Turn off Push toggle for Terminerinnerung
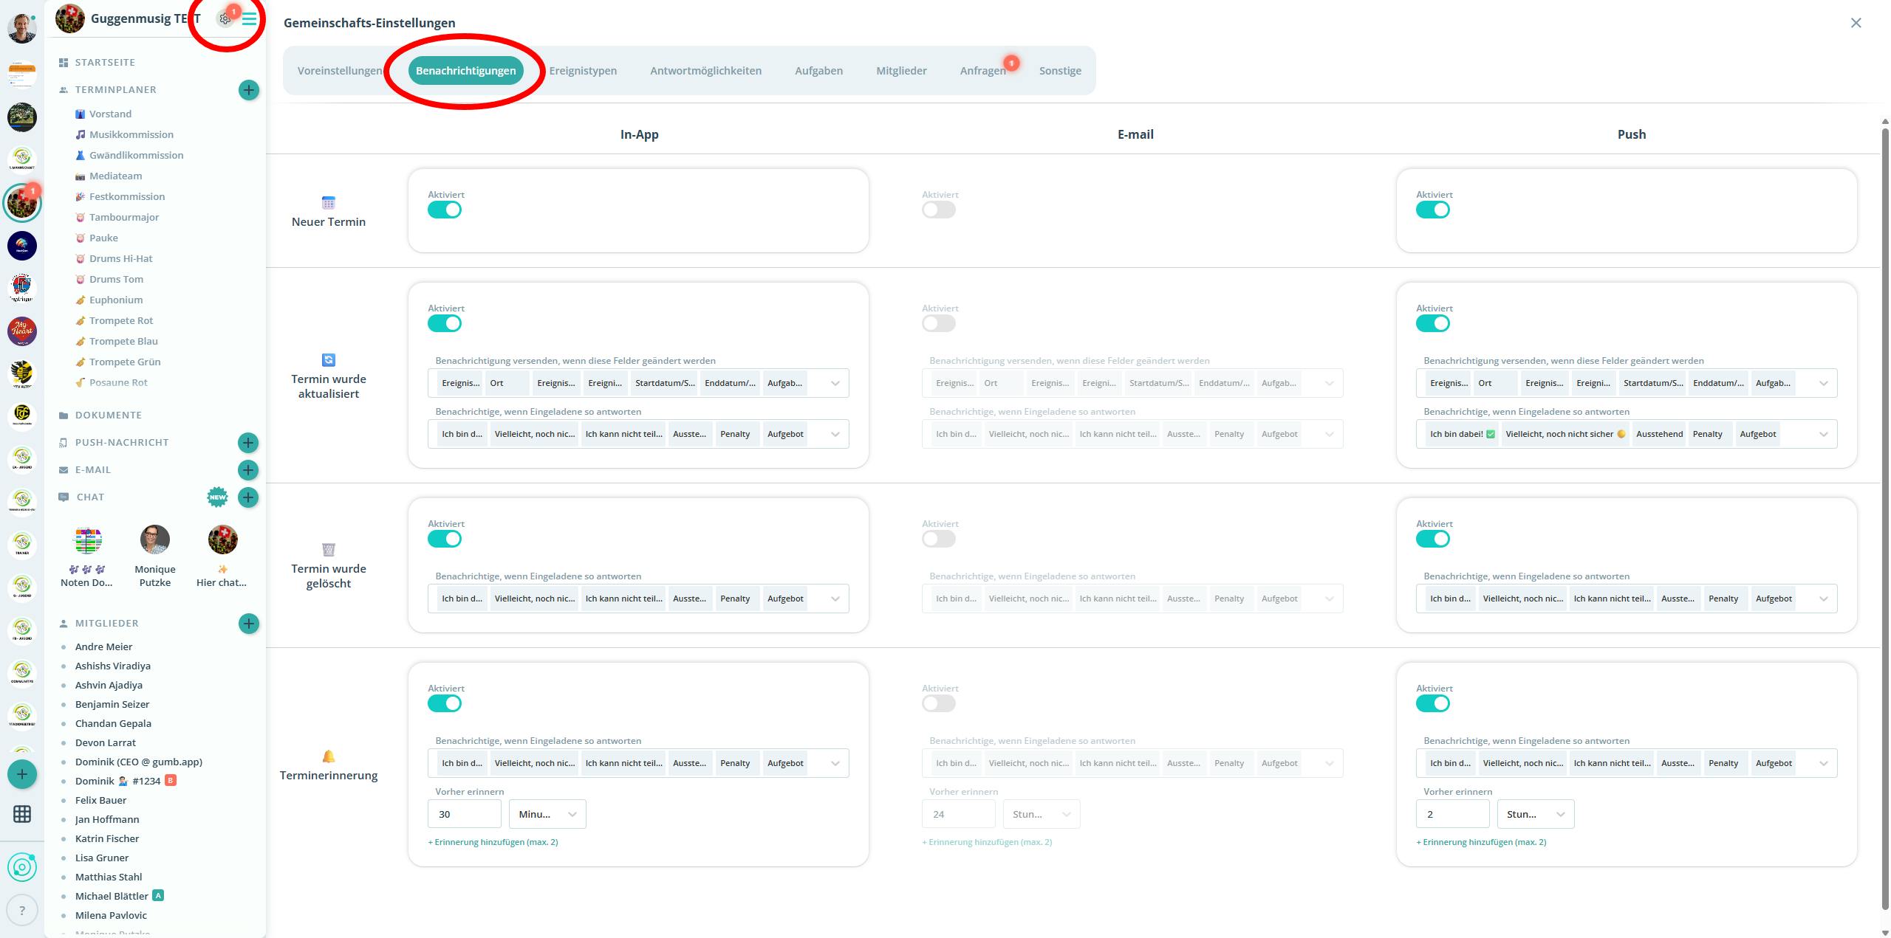The height and width of the screenshot is (938, 1891). (1432, 704)
